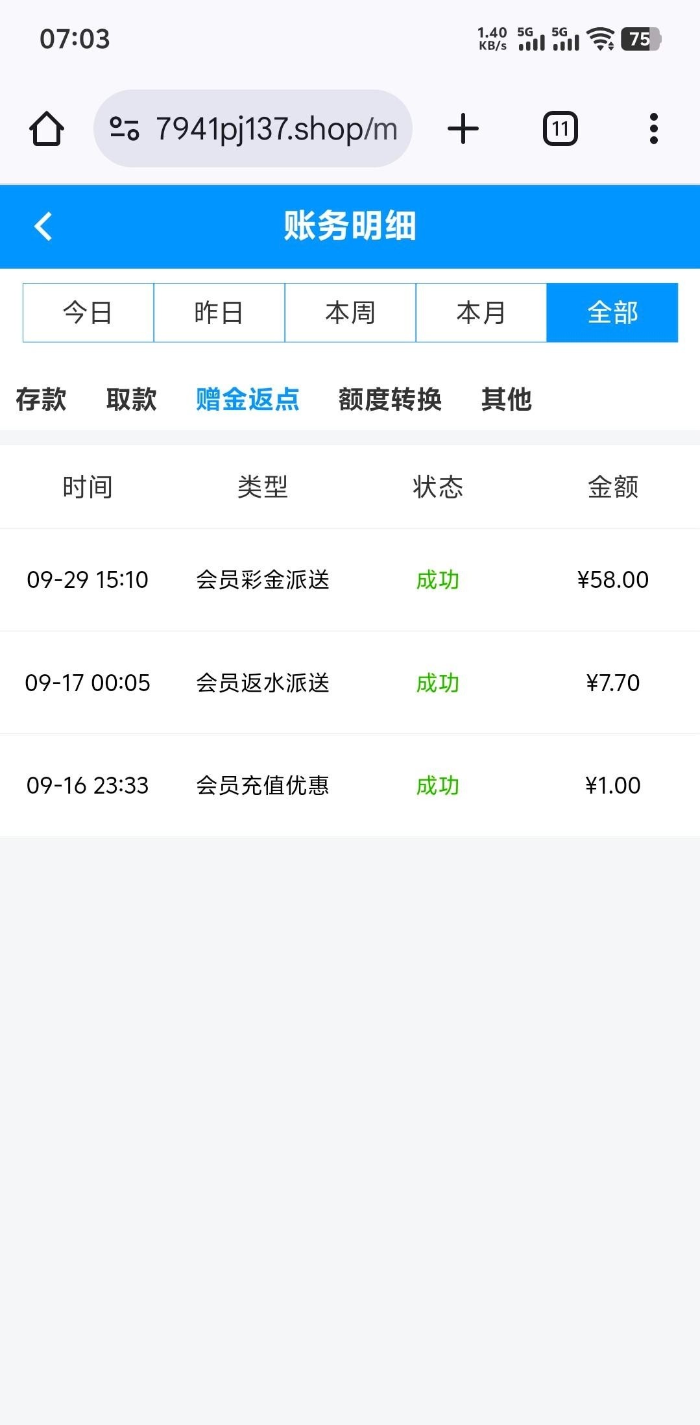Switch to the 取款 tab
Viewport: 700px width, 1425px height.
pos(132,399)
